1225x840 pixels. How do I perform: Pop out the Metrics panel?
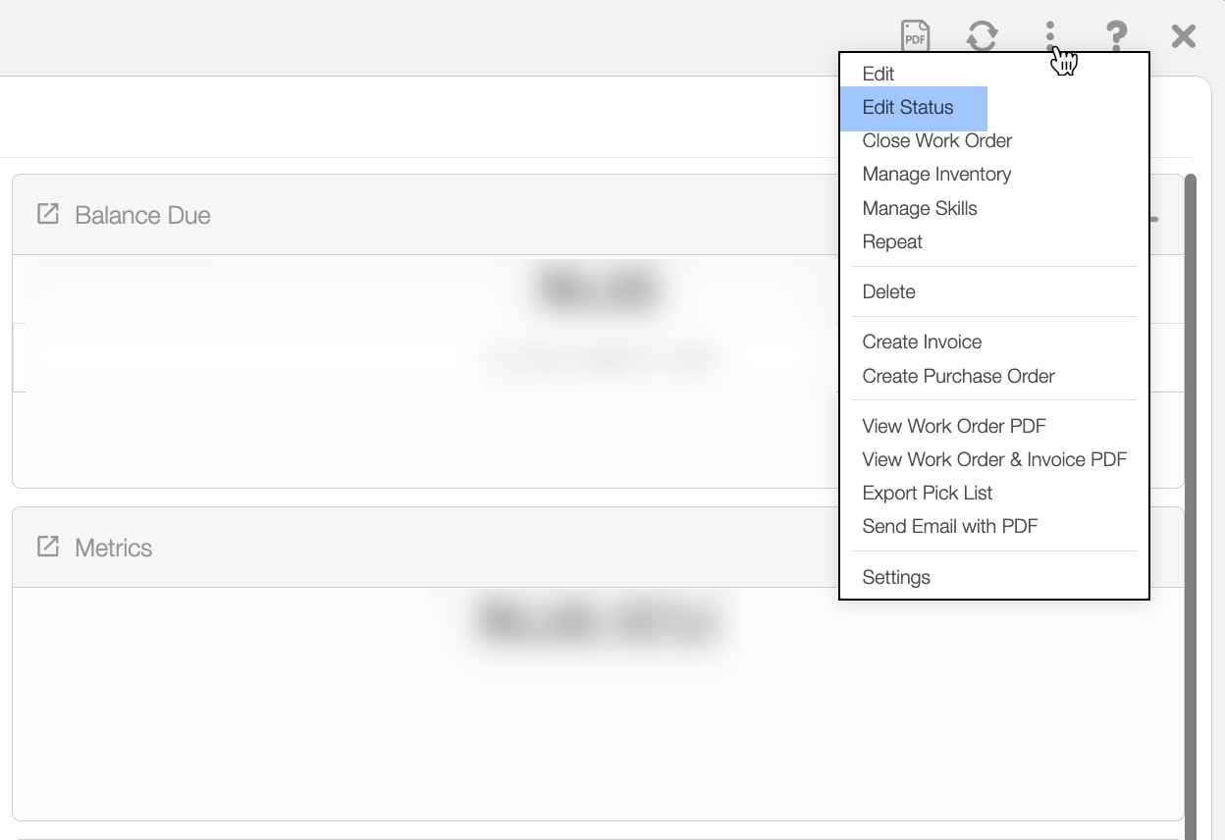pyautogui.click(x=47, y=547)
